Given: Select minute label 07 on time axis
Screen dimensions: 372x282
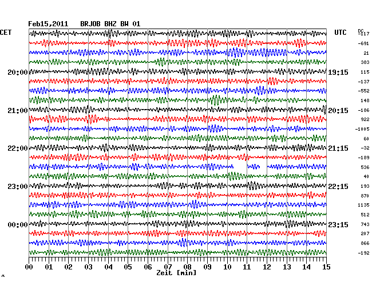Looking at the screenshot, I should point(168,267).
